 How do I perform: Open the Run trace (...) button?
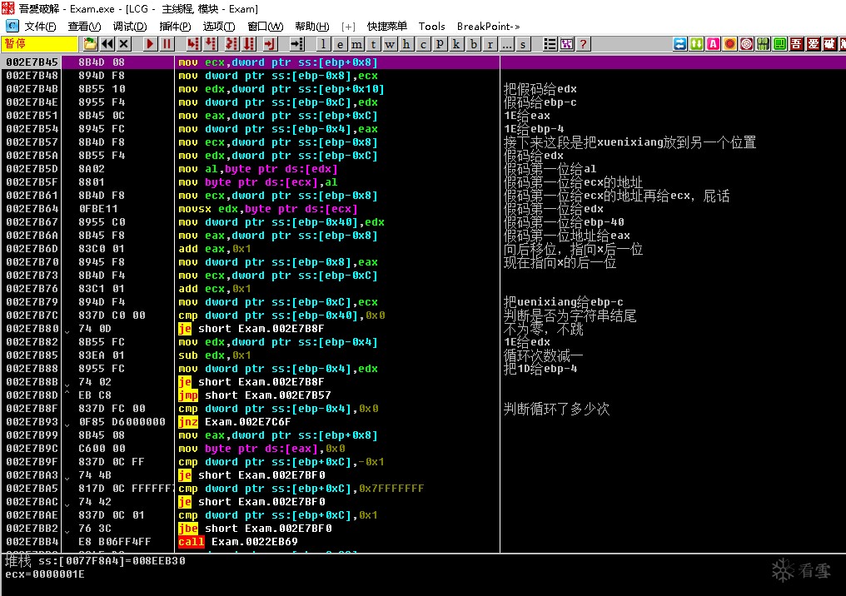(506, 44)
